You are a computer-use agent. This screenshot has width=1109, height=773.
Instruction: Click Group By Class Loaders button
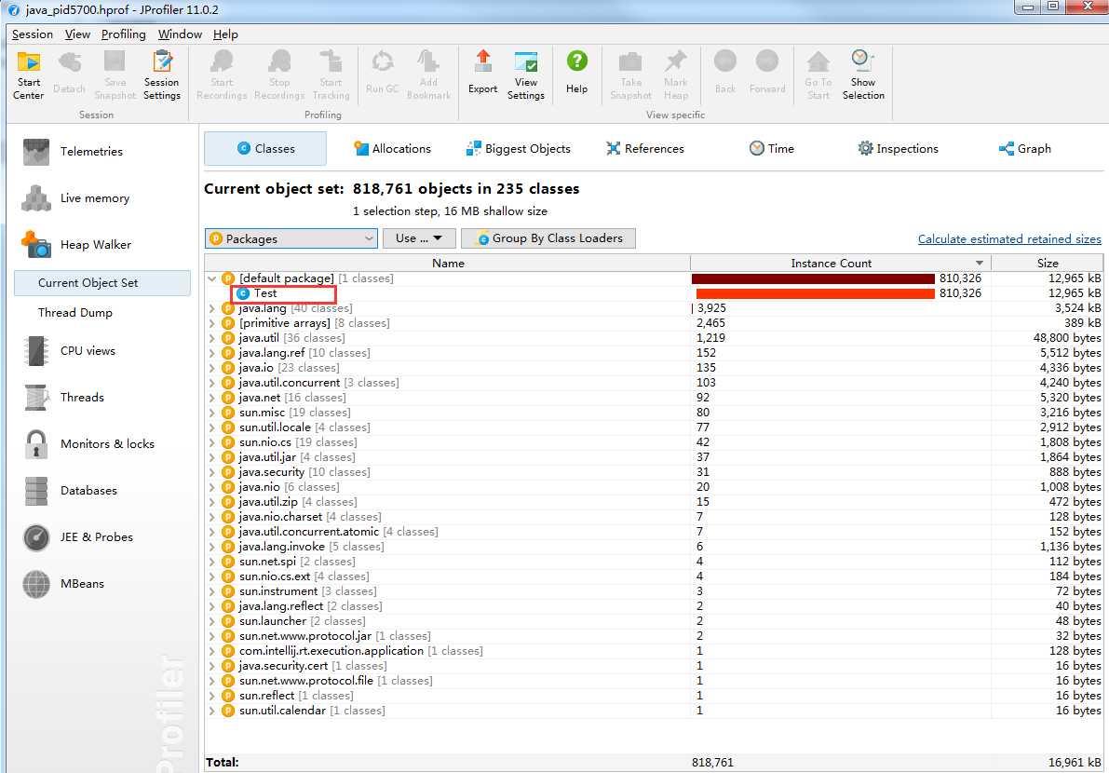click(x=548, y=239)
